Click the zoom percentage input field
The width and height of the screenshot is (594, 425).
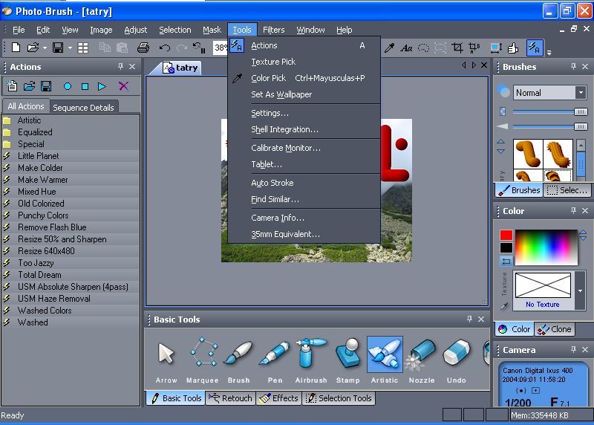coord(221,48)
